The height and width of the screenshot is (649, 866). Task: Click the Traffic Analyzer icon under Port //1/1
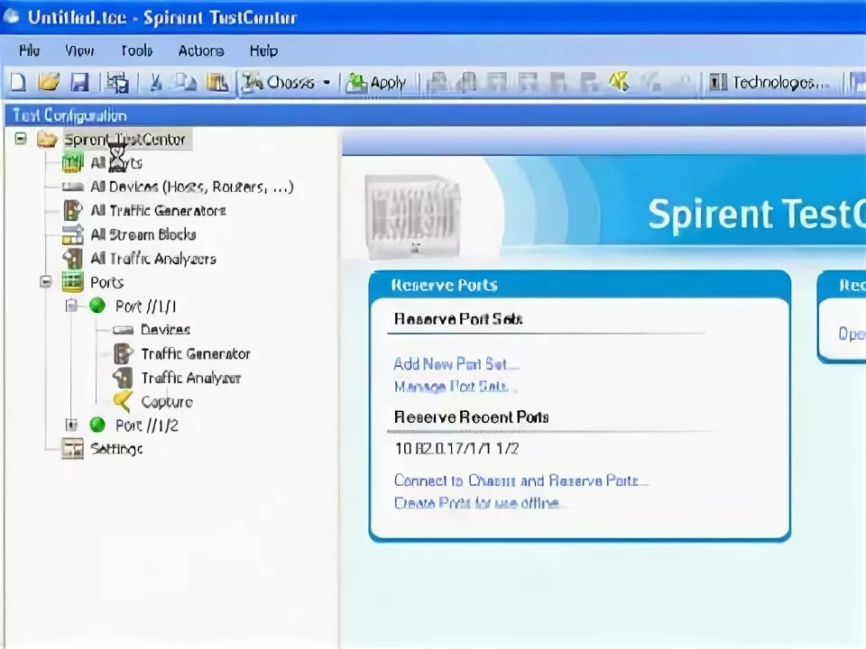pos(123,378)
